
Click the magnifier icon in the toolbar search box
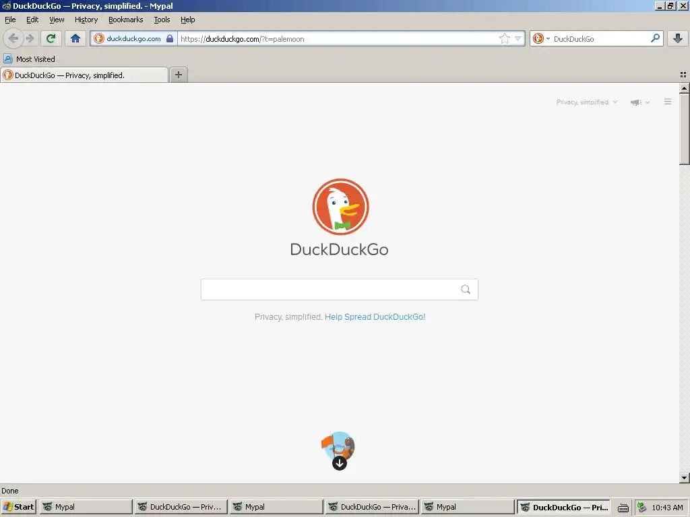[655, 38]
